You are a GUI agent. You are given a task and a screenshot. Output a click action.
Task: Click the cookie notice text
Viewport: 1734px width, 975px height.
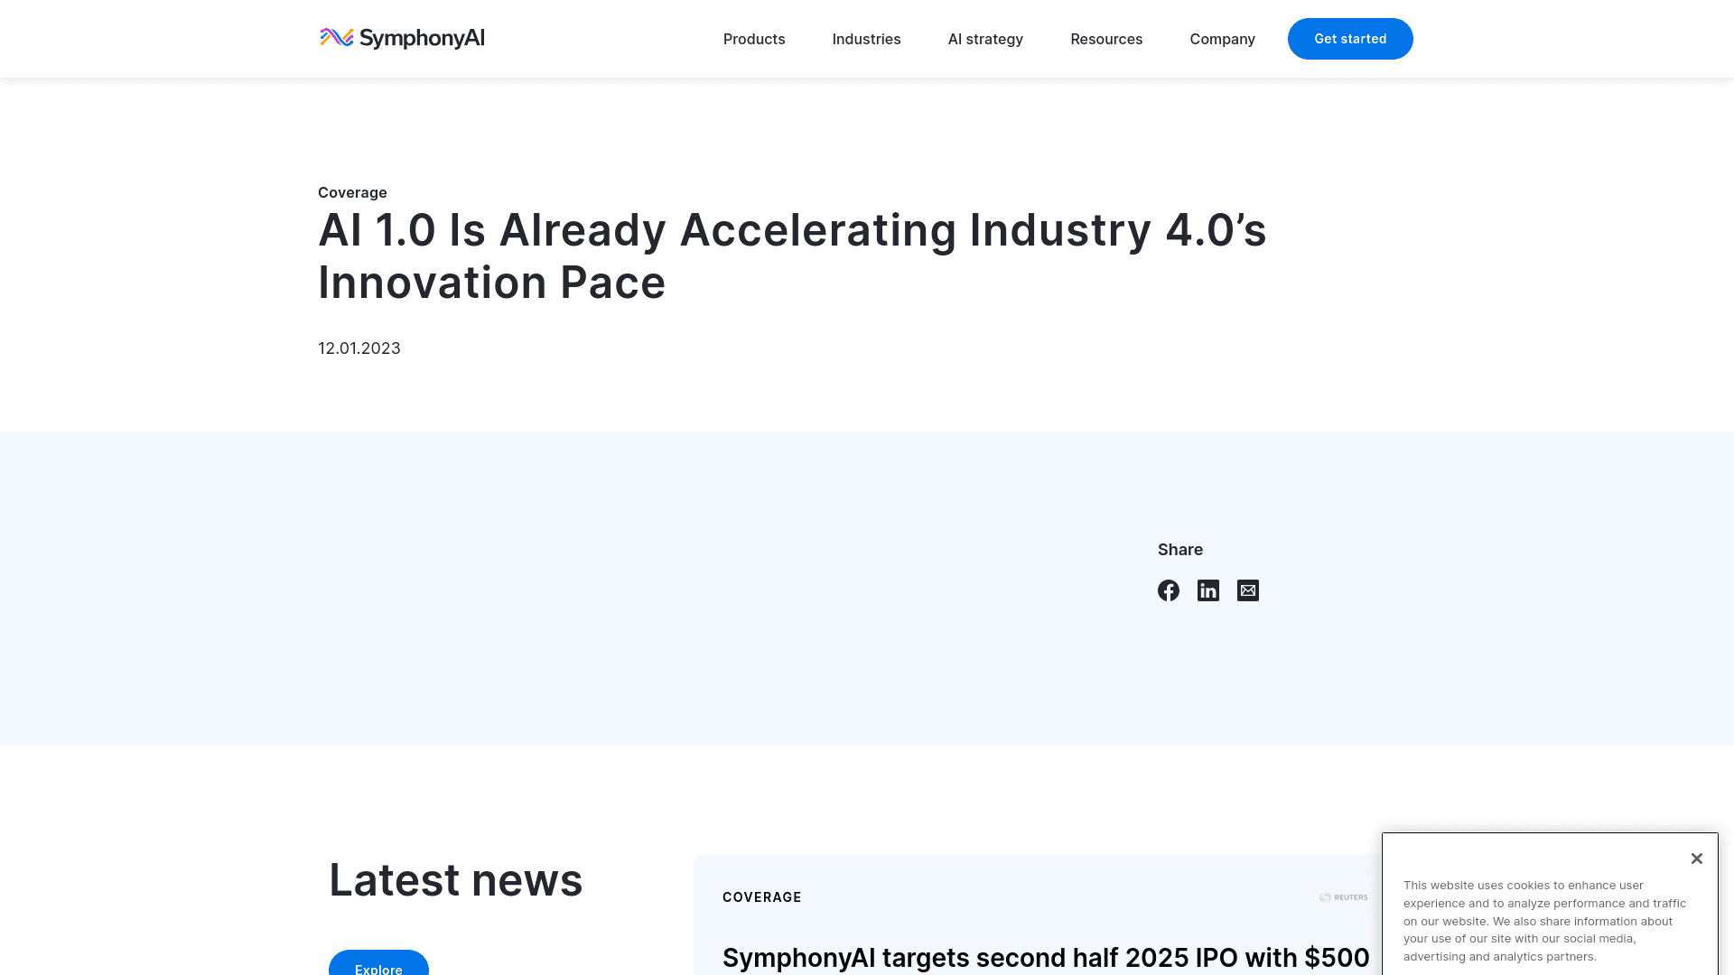1544,921
